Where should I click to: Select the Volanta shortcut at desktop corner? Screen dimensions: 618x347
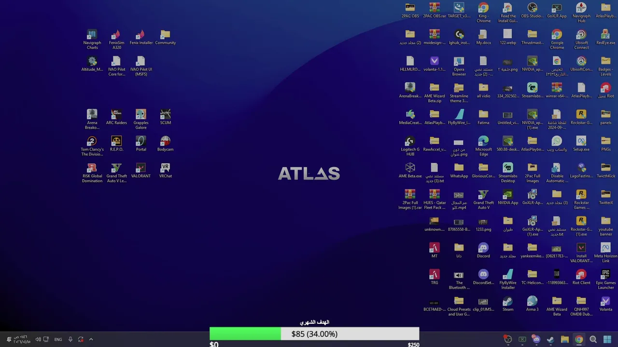[x=605, y=304]
